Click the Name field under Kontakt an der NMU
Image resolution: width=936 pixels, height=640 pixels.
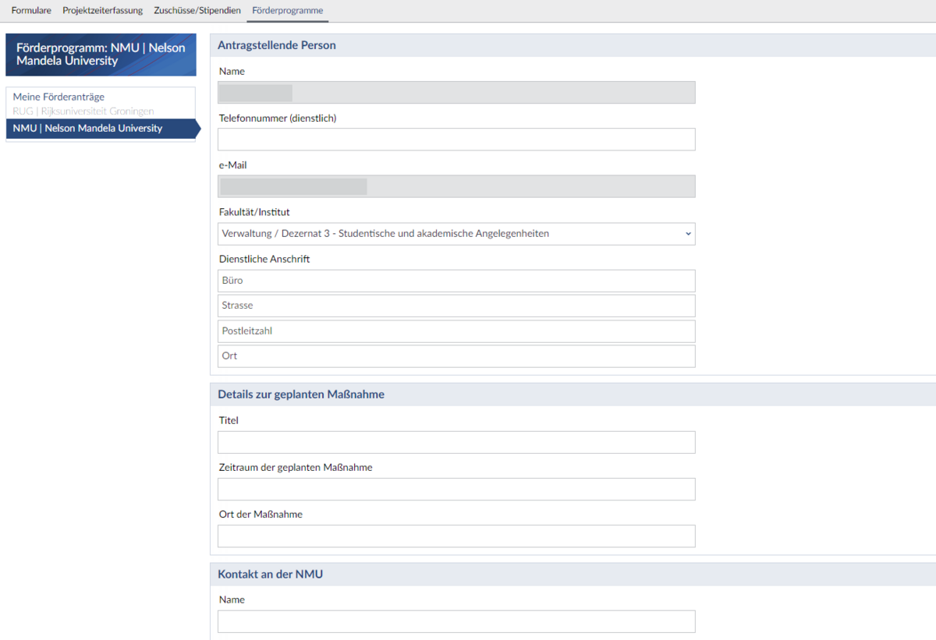tap(456, 621)
